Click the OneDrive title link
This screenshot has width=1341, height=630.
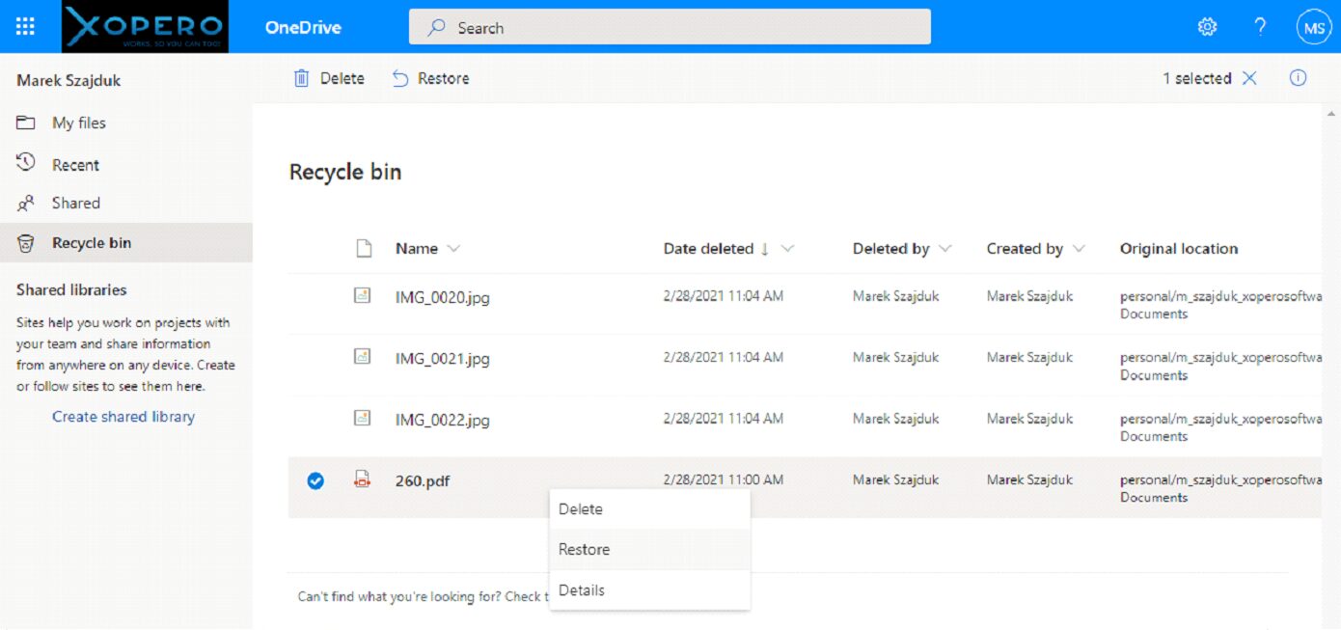(303, 28)
